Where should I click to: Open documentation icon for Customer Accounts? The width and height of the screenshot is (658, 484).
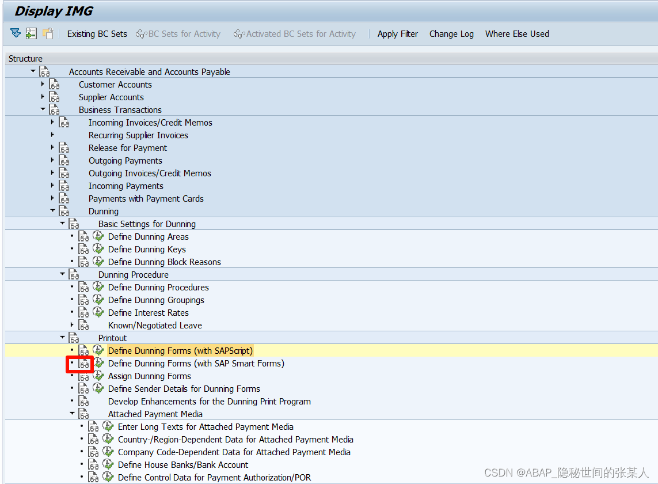tap(54, 85)
